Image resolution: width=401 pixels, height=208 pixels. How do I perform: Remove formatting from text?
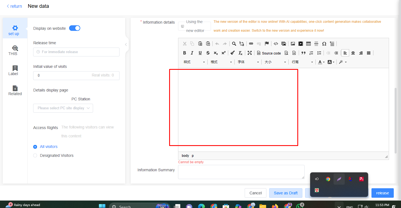pyautogui.click(x=240, y=53)
